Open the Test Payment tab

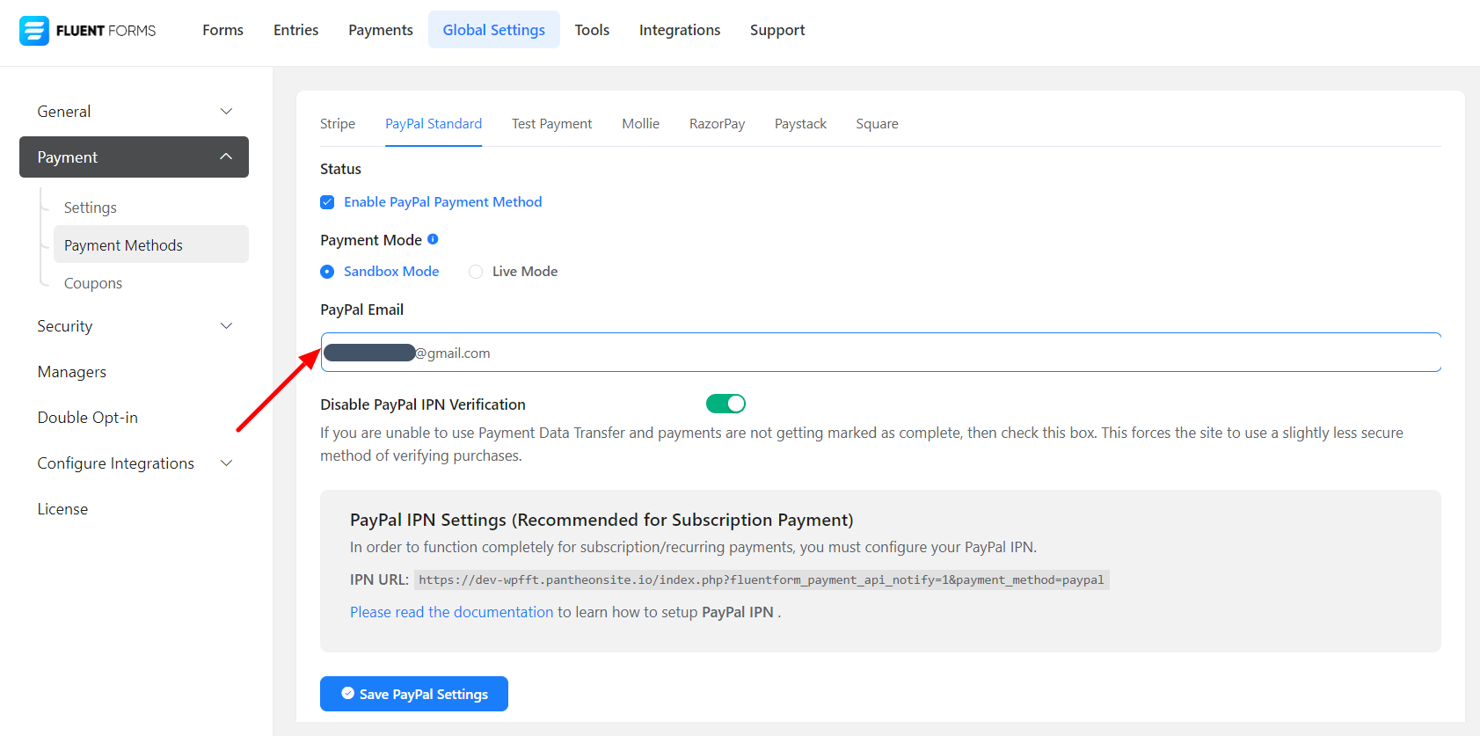[x=551, y=124]
